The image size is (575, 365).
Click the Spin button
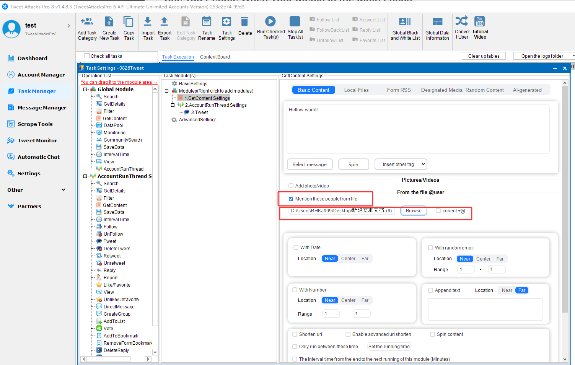(353, 165)
